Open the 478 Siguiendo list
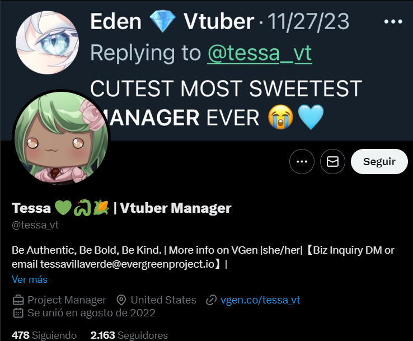The image size is (413, 341). (x=44, y=335)
